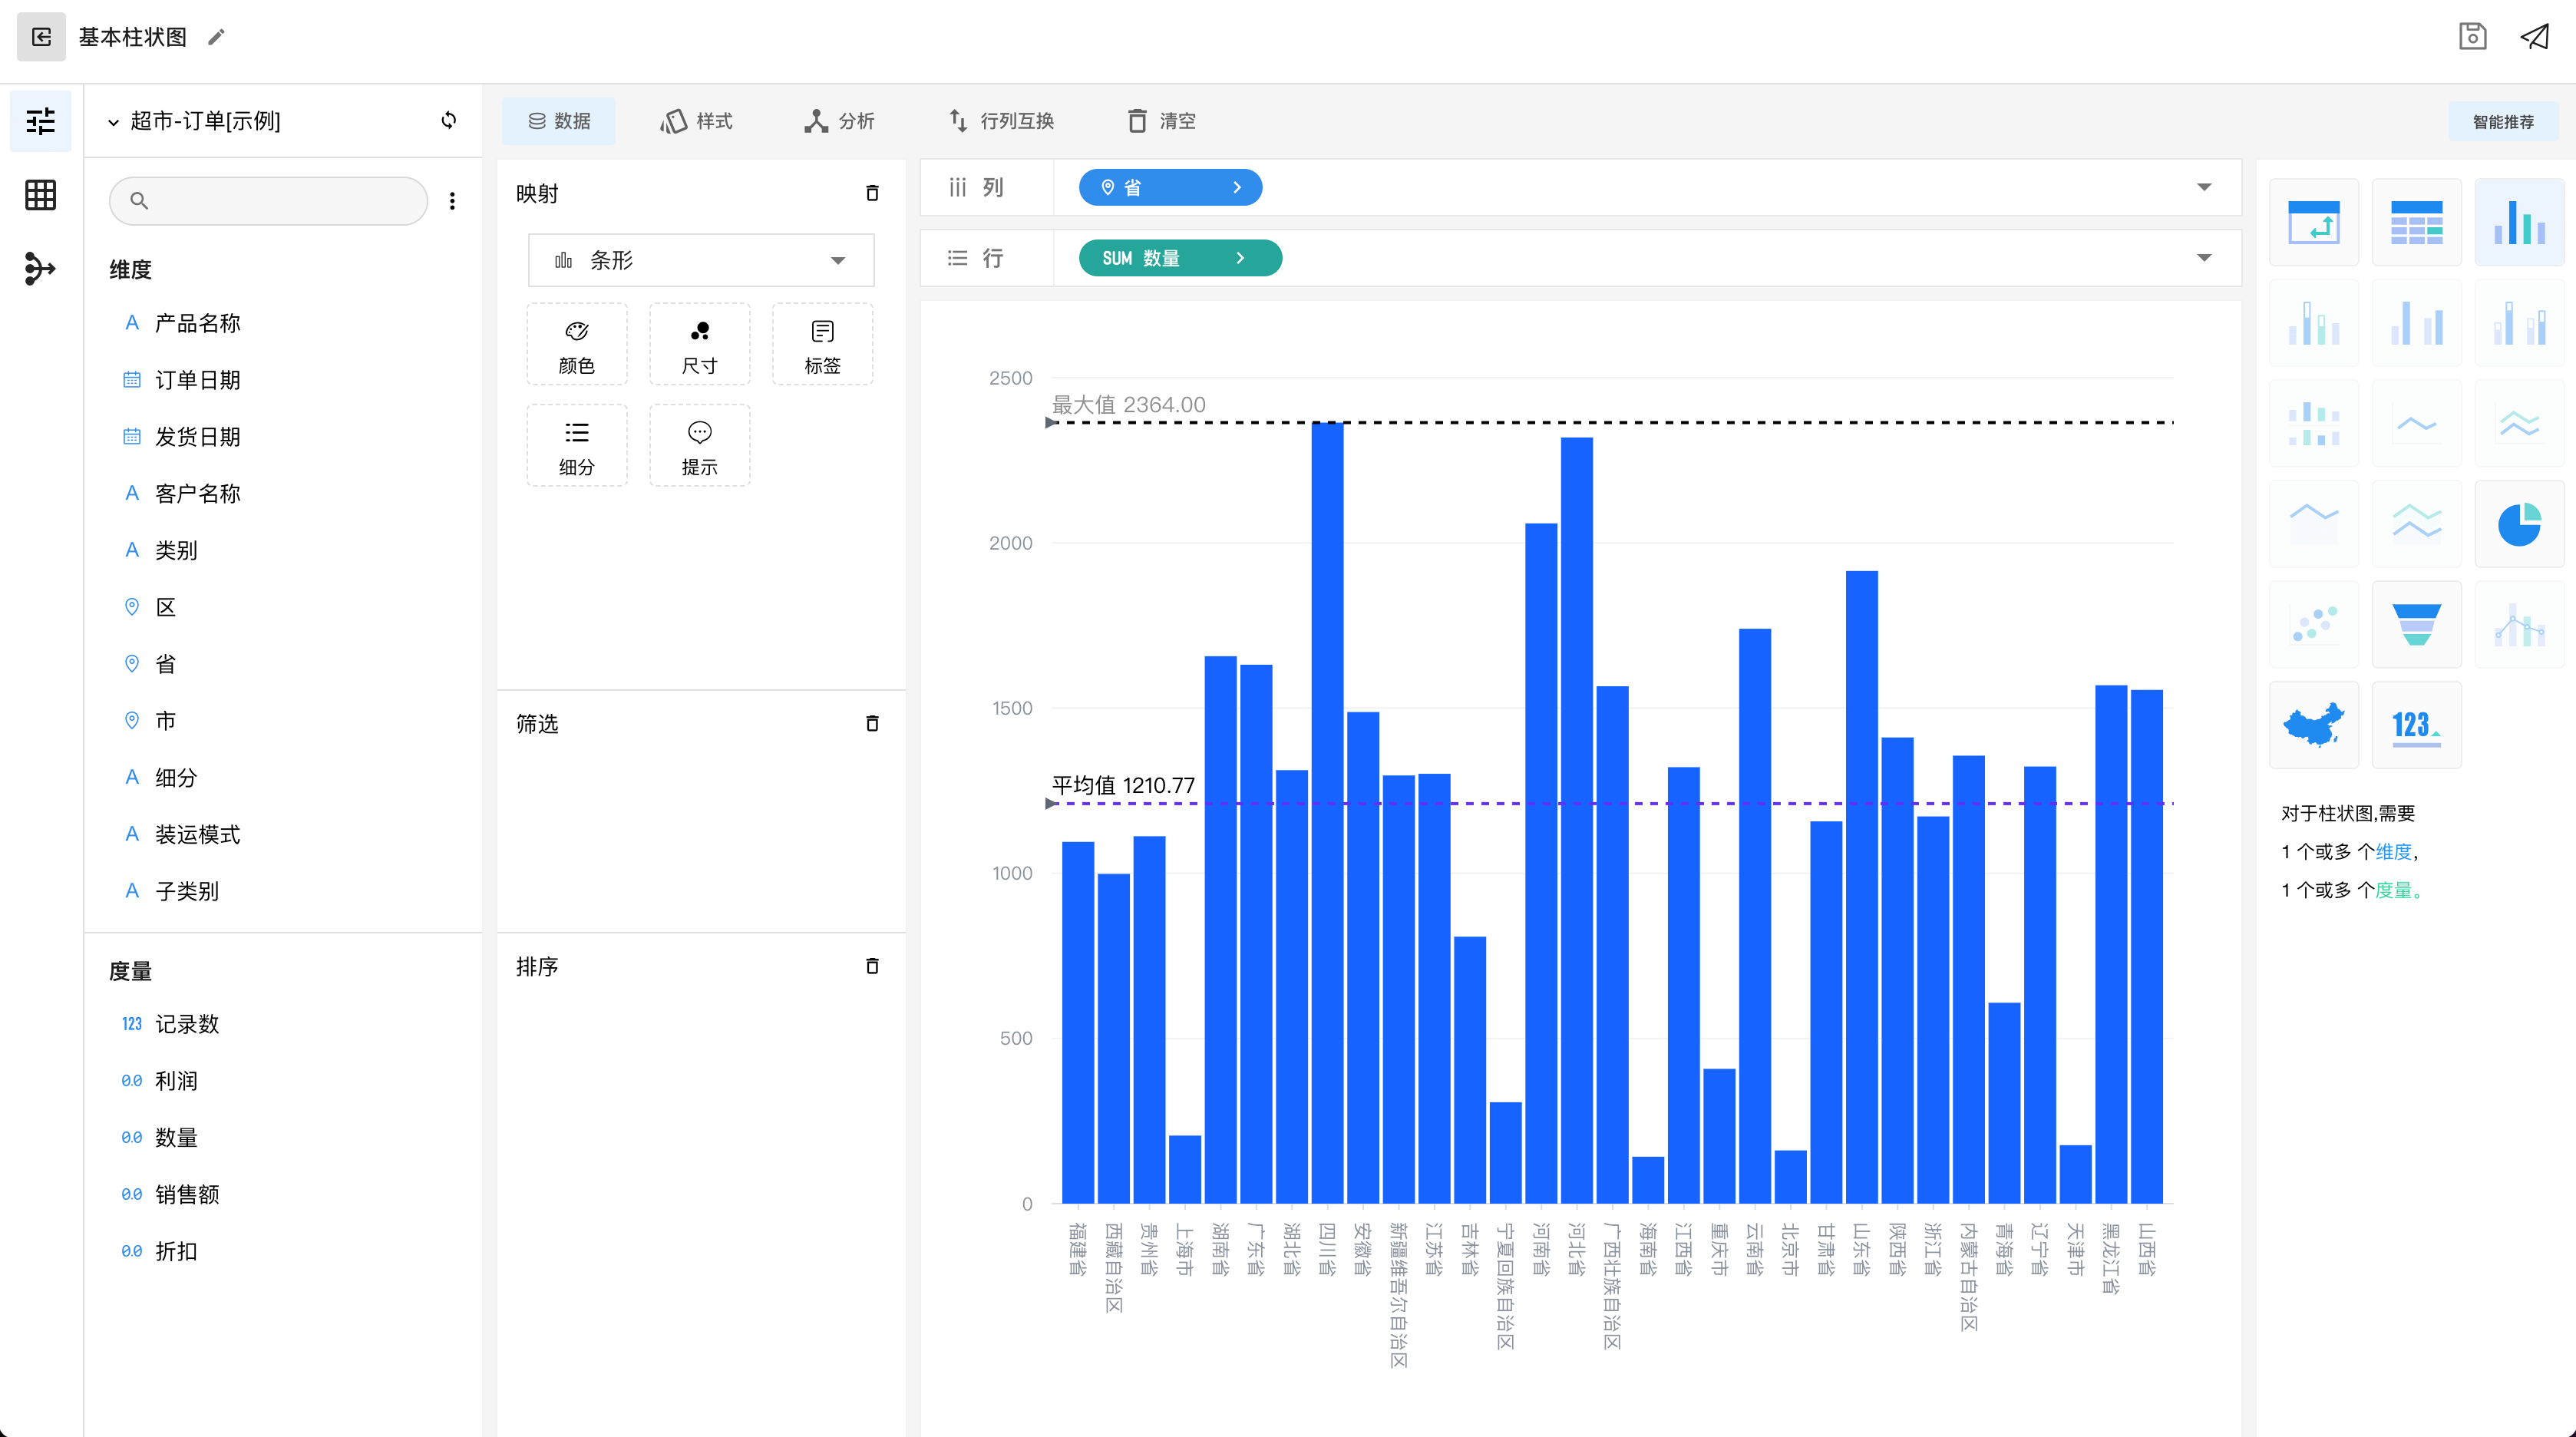The height and width of the screenshot is (1437, 2576).
Task: Select the 折扣 measure field
Action: pyautogui.click(x=176, y=1251)
